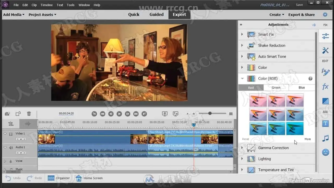334x188 pixels.
Task: Open the Music note panel
Action: click(325, 138)
